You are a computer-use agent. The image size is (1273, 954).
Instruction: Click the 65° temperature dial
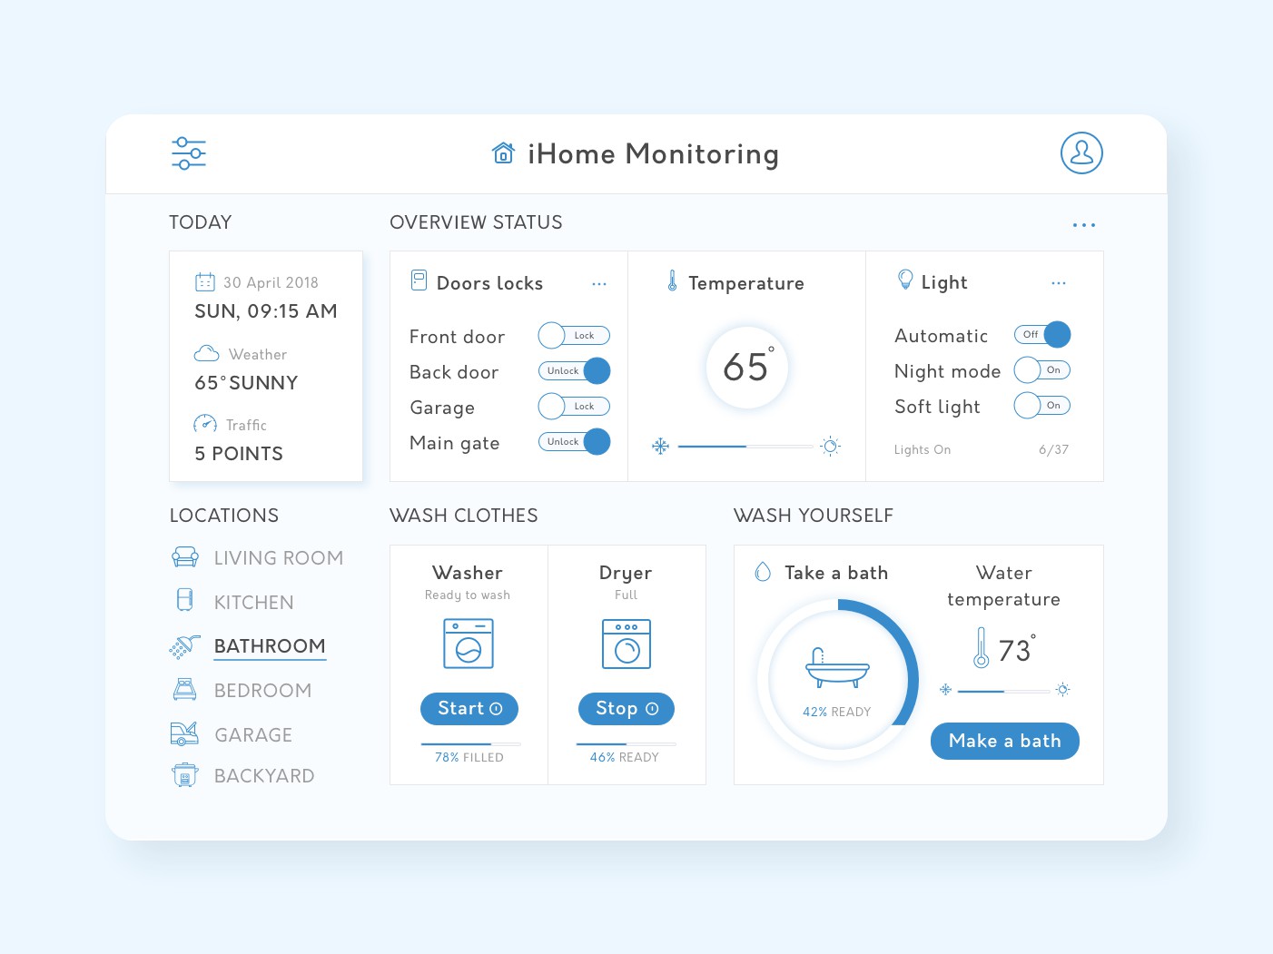tap(747, 367)
